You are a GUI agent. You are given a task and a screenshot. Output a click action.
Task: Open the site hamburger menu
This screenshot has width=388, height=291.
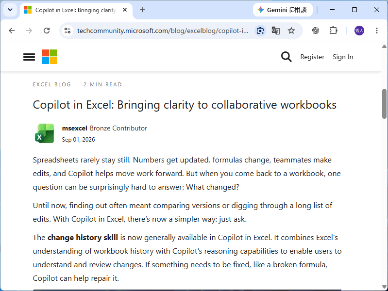(29, 57)
